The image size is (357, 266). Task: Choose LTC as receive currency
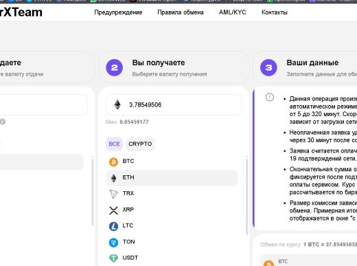coord(172,226)
